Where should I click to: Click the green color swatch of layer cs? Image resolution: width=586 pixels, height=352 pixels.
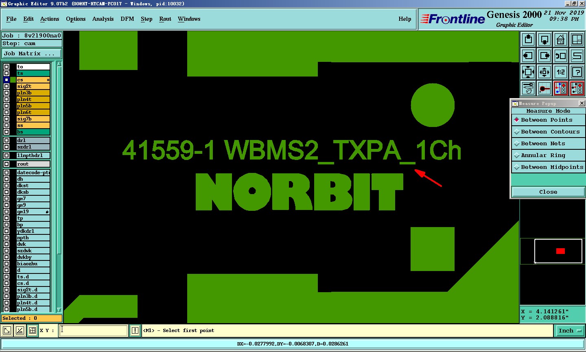pos(13,80)
